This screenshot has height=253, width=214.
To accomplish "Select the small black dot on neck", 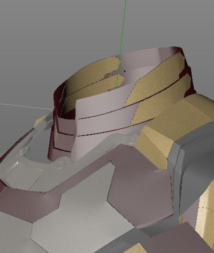I will 124,71.
